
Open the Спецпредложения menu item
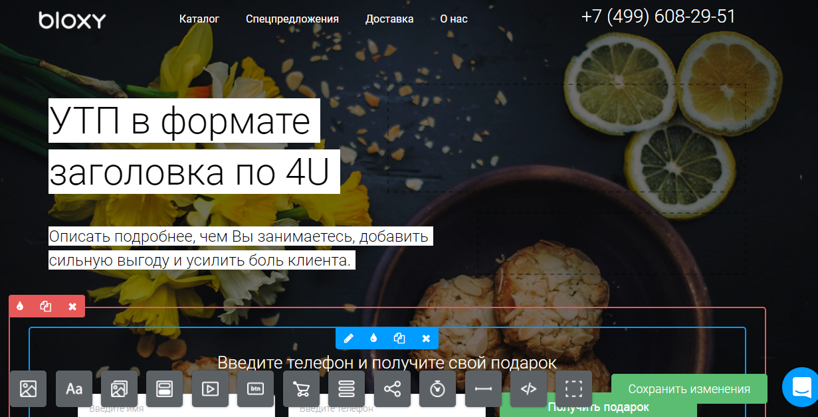[292, 19]
